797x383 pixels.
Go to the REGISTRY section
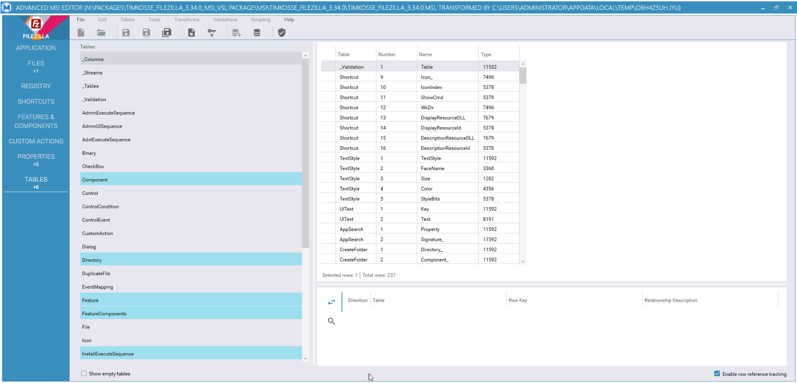36,86
